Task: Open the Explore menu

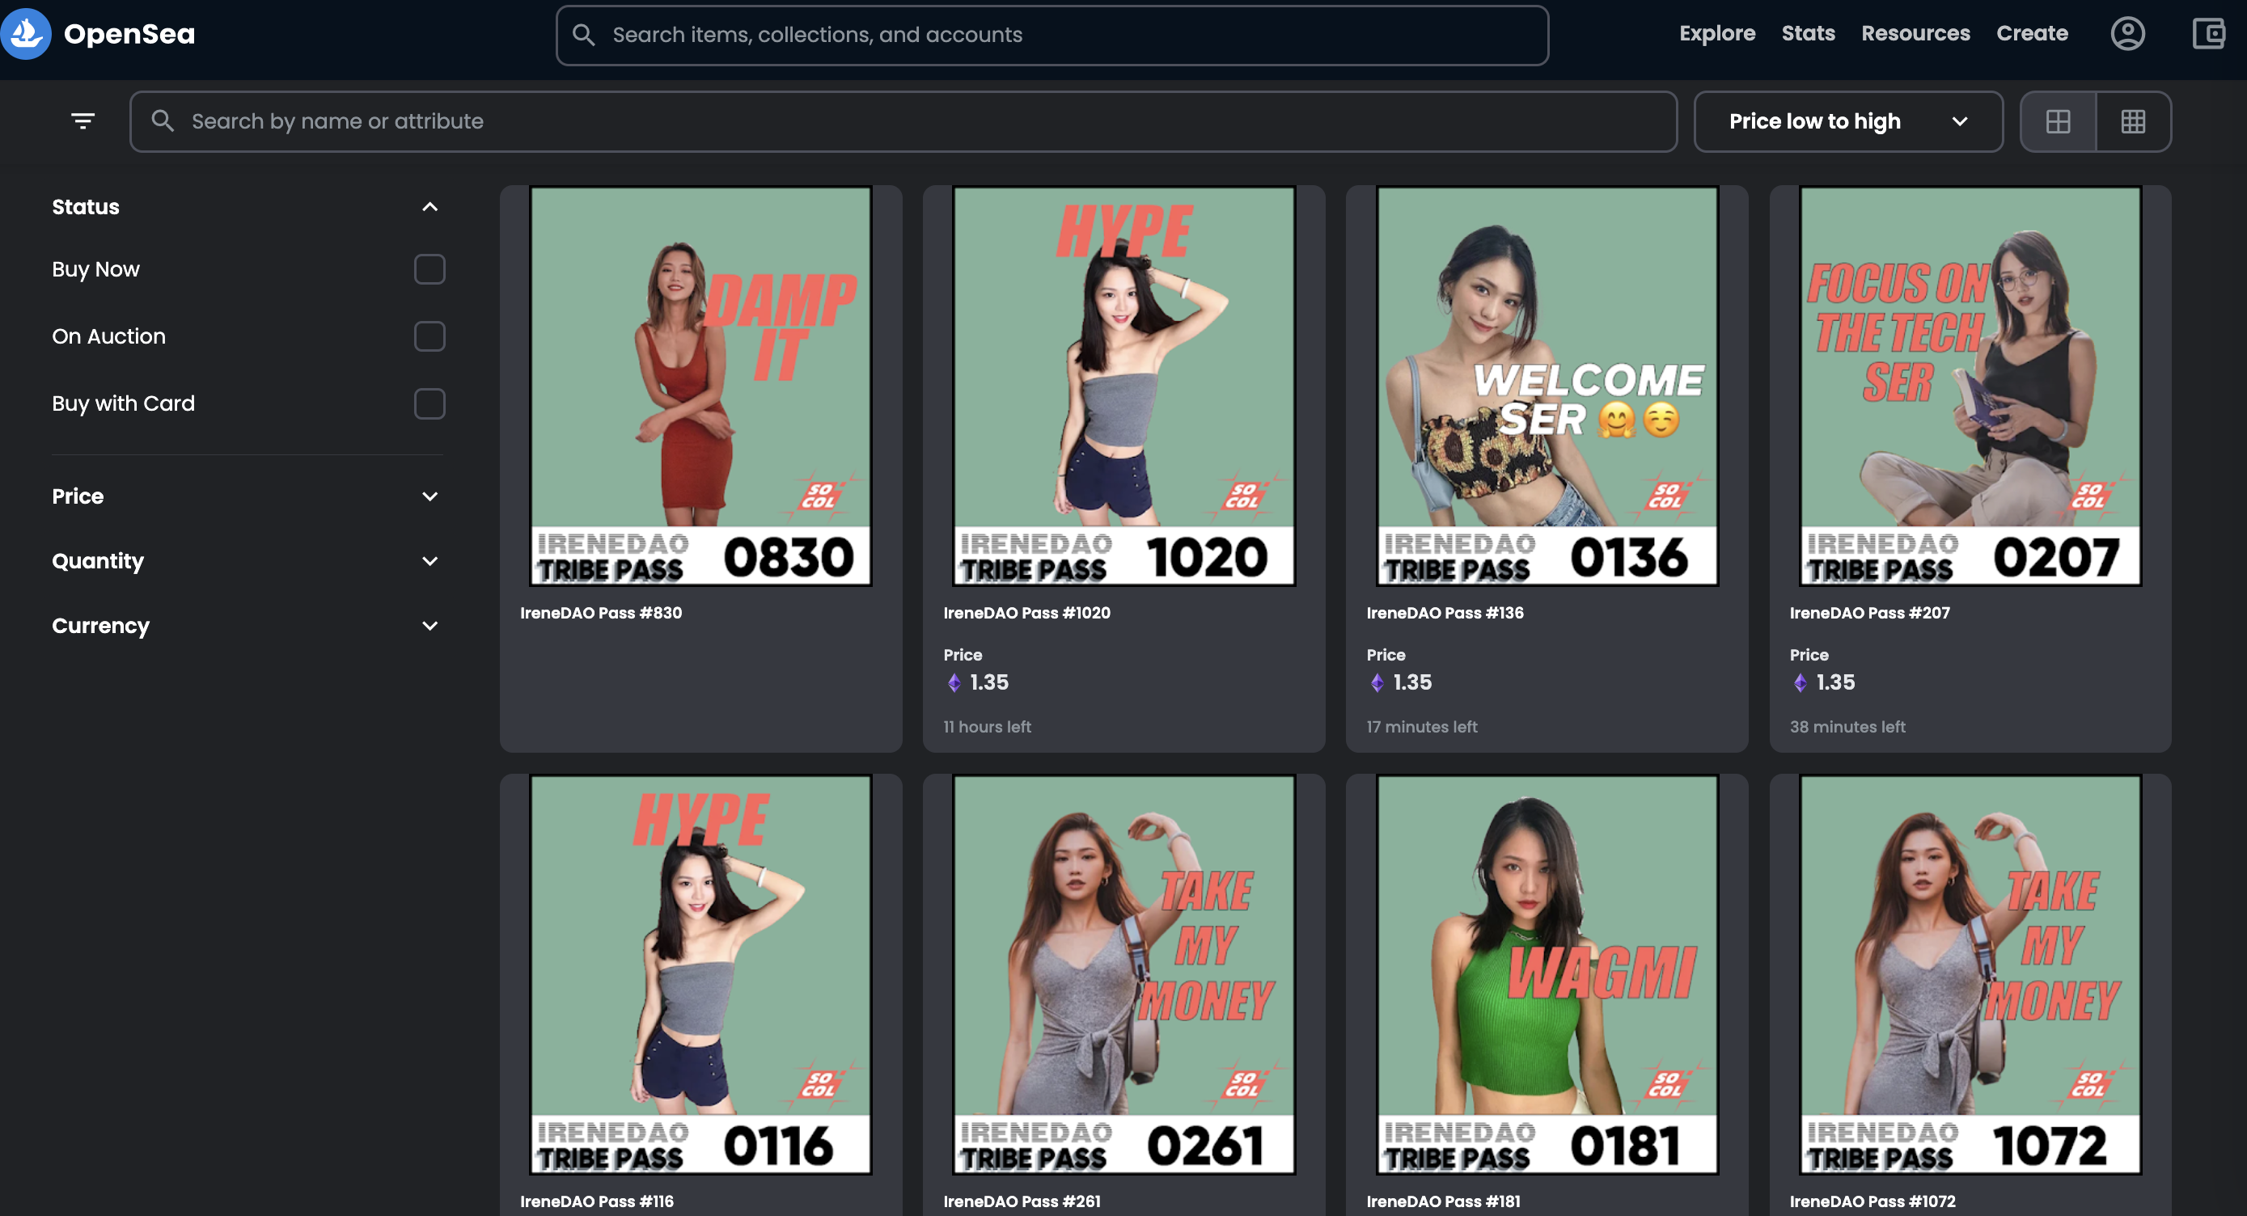Action: click(x=1716, y=33)
